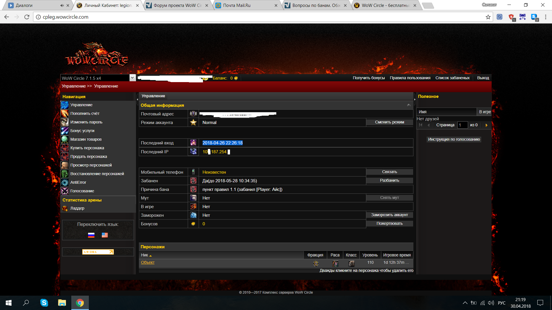Open Список забаненых top menu item

pyautogui.click(x=452, y=78)
